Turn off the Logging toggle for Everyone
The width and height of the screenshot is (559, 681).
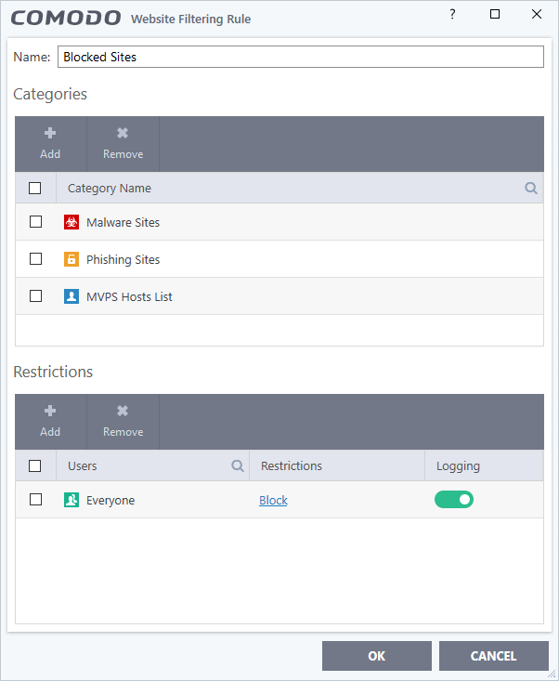453,500
